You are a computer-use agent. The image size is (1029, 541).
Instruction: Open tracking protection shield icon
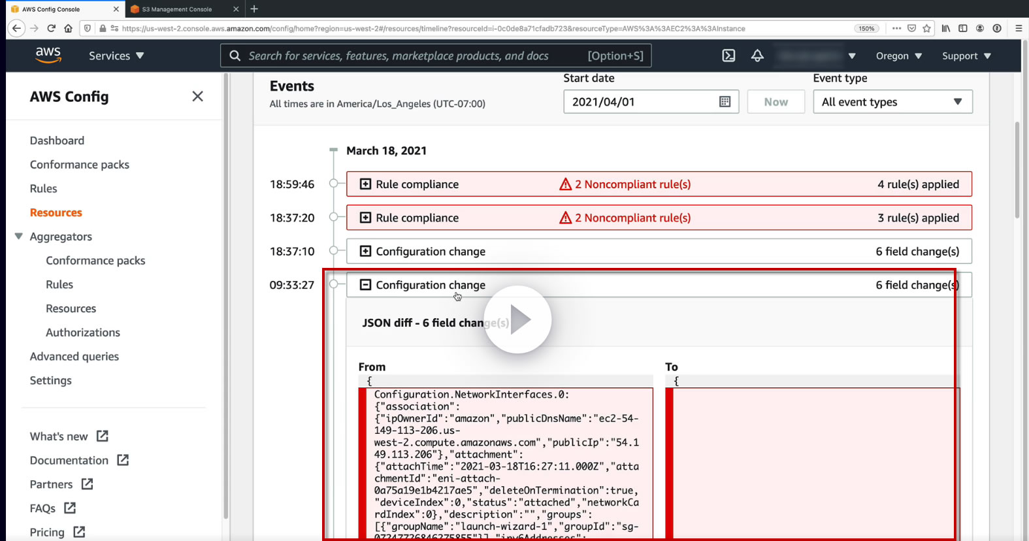[x=88, y=28]
